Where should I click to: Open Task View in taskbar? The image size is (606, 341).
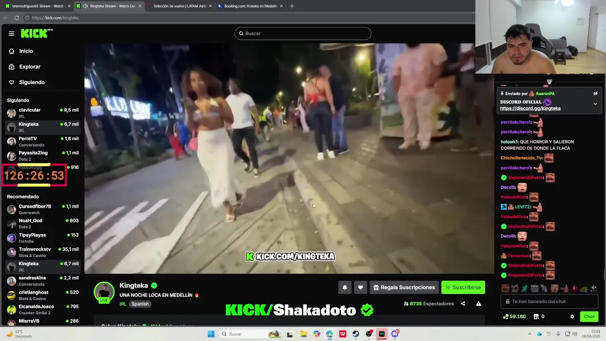[x=290, y=334]
